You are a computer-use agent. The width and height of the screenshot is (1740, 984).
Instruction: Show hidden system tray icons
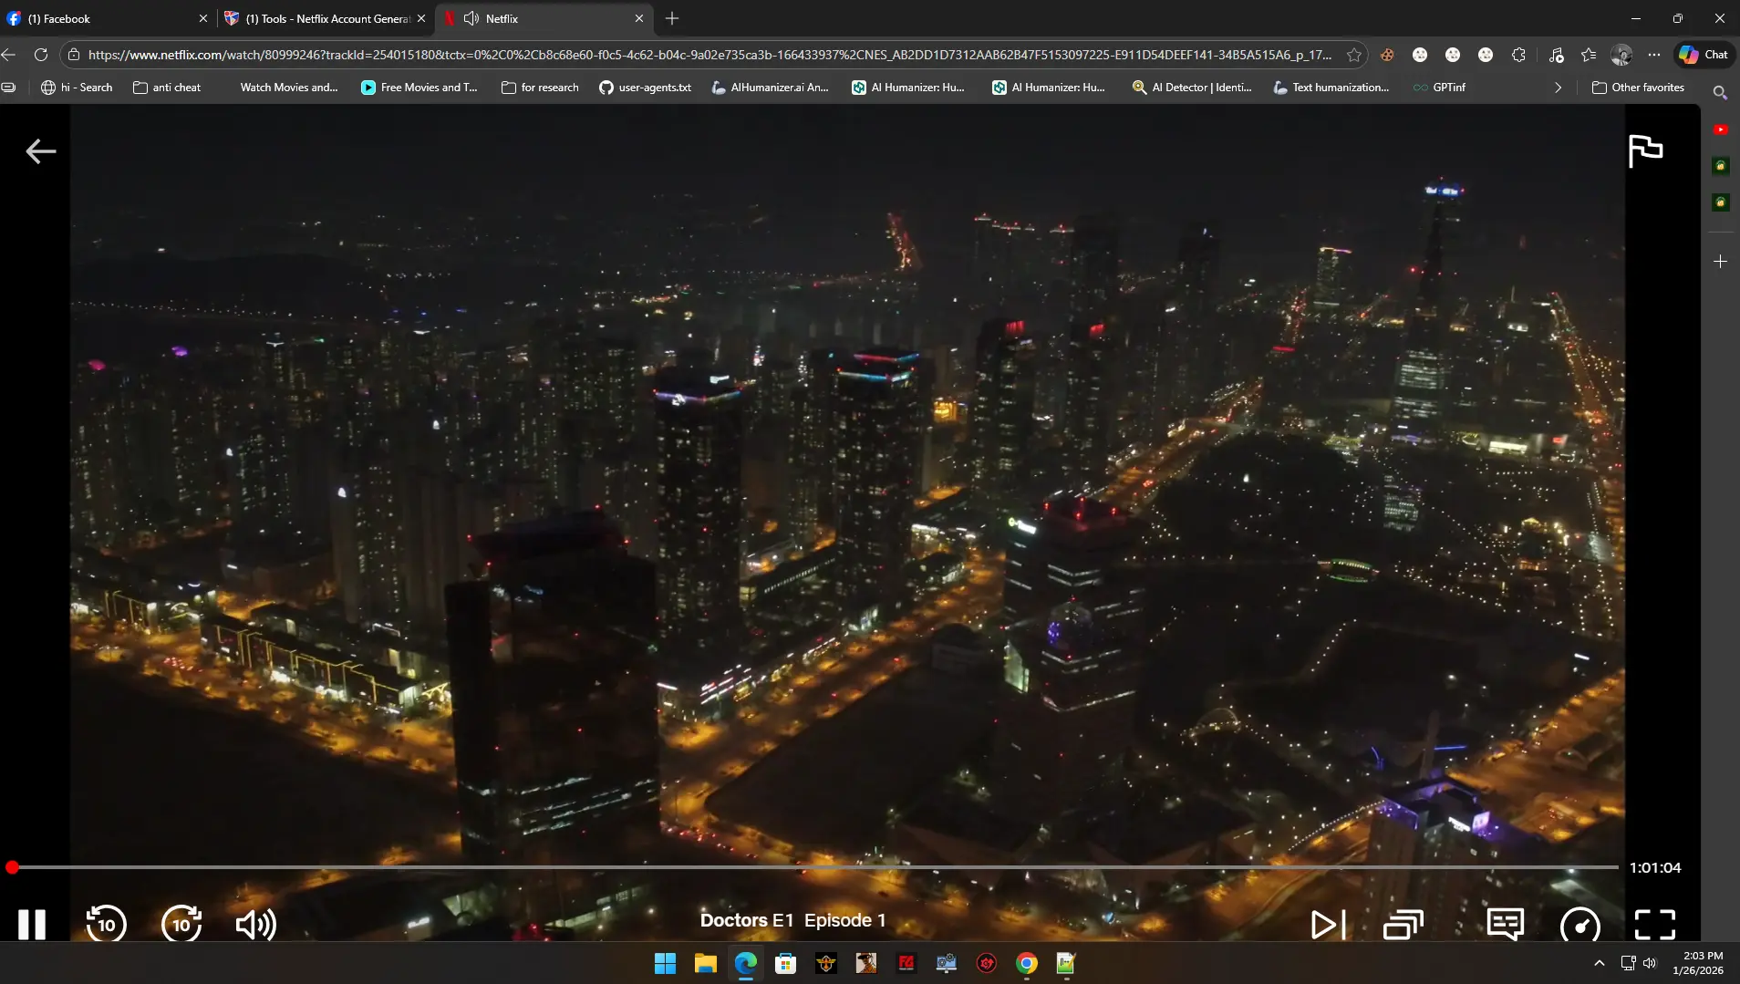[x=1599, y=963]
